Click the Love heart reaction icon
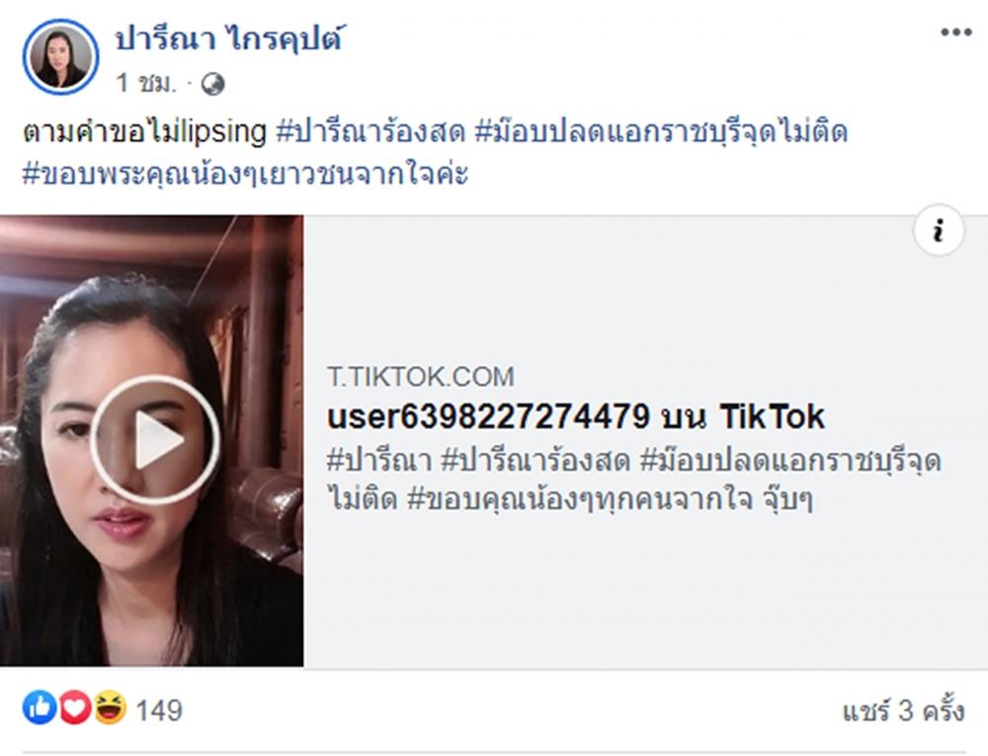Screen dimensions: 988x756 (x=75, y=708)
